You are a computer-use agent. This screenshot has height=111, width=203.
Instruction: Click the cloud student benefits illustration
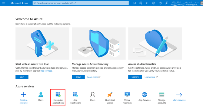(155, 44)
